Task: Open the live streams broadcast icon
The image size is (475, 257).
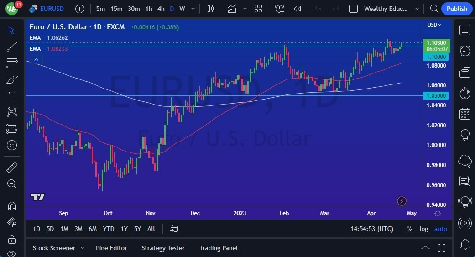Action: click(465, 223)
